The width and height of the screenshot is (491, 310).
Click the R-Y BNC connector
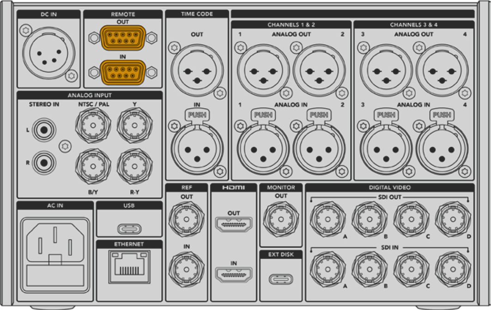[135, 166]
